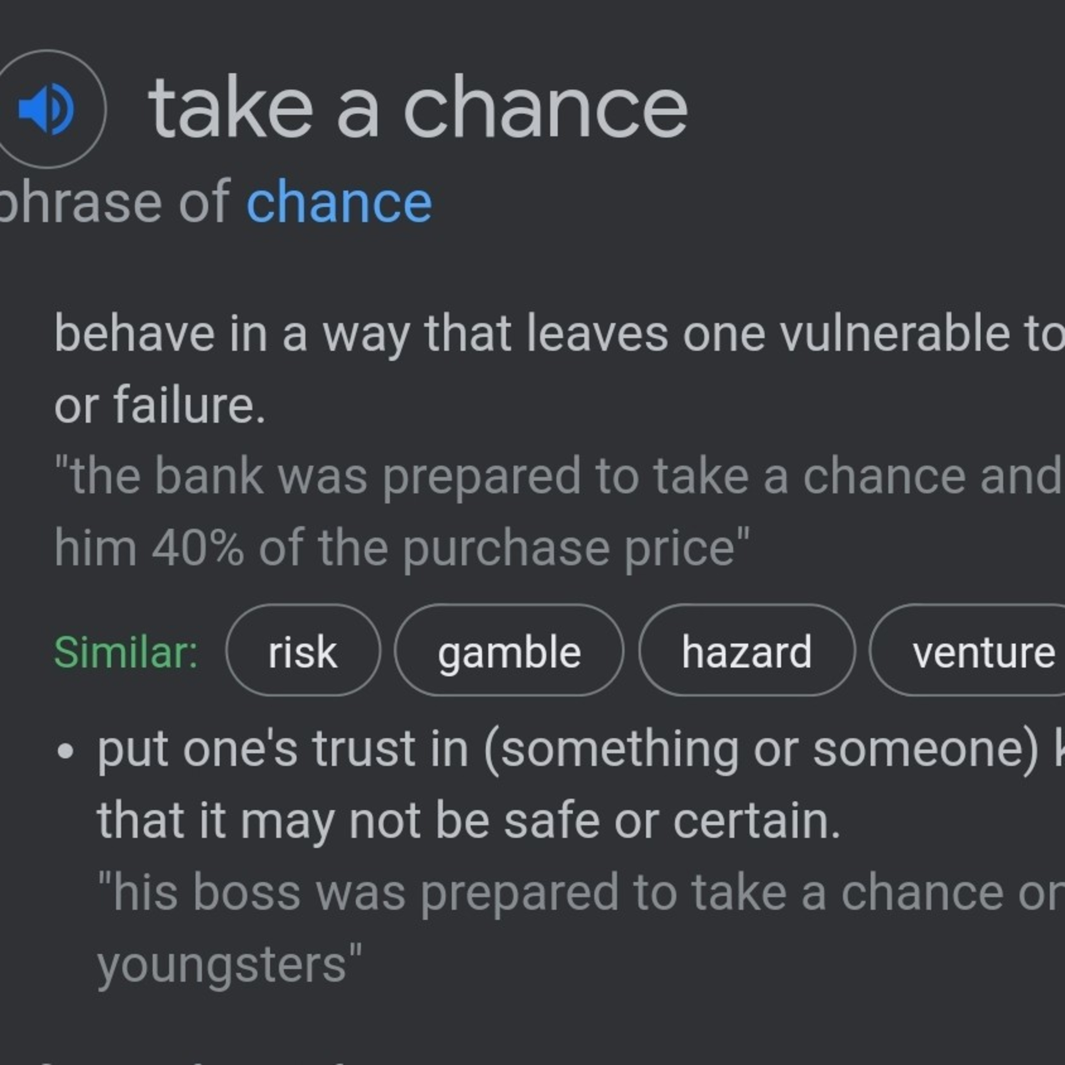Click 'that it may not be safe' line
The height and width of the screenshot is (1065, 1065).
[469, 821]
